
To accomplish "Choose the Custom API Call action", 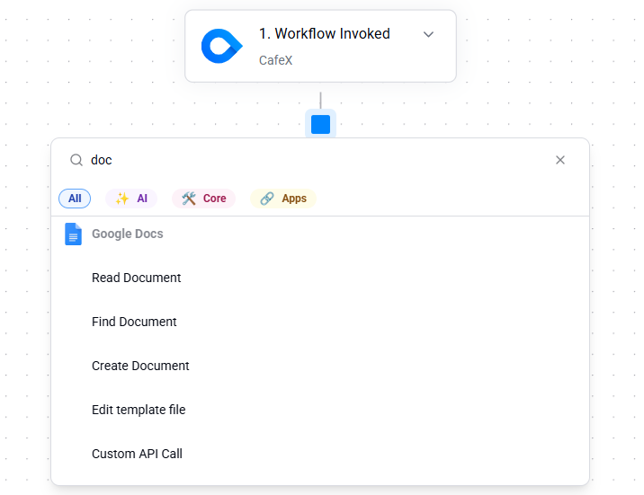I will (320, 454).
